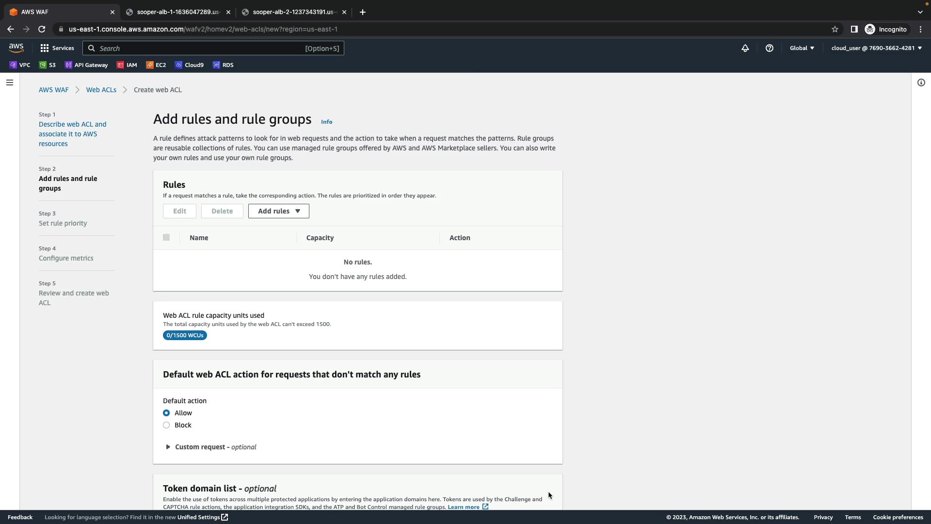
Task: Expand the Custom request optional section
Action: (x=210, y=447)
